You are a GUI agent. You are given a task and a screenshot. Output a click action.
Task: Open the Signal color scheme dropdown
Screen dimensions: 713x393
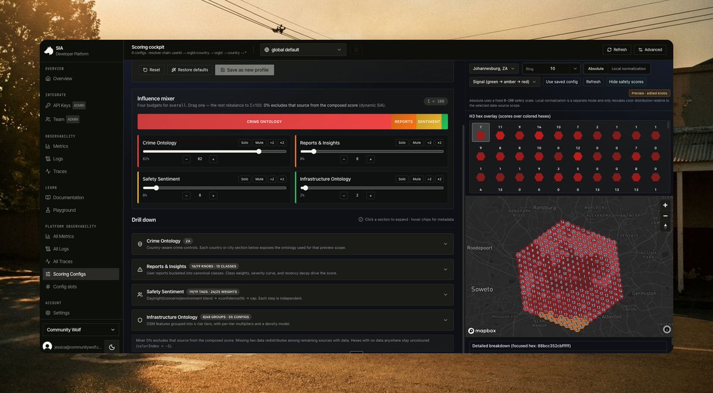coord(504,81)
